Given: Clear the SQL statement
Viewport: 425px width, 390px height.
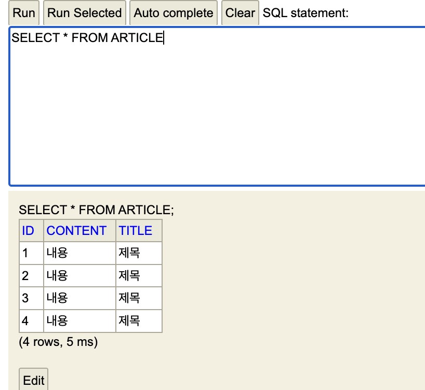Looking at the screenshot, I should pos(240,13).
